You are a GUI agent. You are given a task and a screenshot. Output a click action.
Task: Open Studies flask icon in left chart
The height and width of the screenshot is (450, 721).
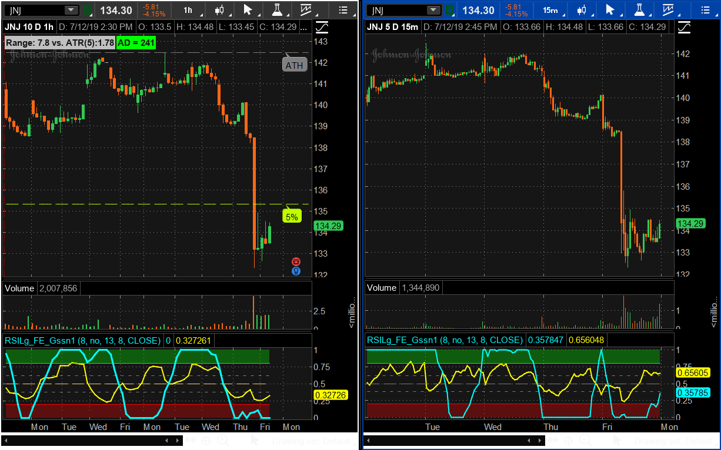[277, 10]
